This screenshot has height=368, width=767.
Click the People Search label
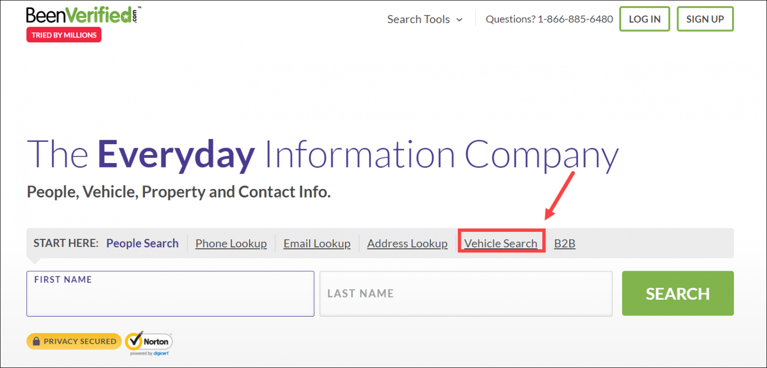tap(142, 243)
